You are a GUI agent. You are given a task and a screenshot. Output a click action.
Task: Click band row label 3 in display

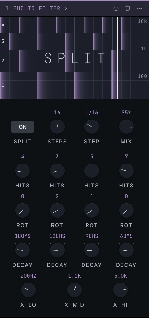coord(3,41)
